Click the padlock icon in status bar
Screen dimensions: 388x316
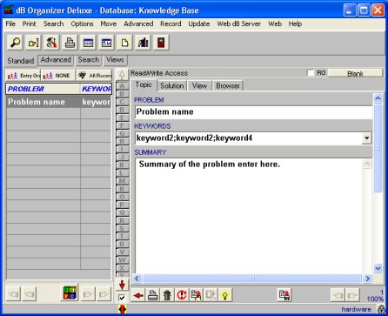(381, 309)
